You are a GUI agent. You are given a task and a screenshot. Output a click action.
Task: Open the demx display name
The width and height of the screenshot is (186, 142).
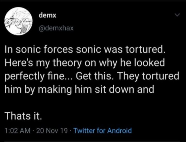click(x=48, y=15)
